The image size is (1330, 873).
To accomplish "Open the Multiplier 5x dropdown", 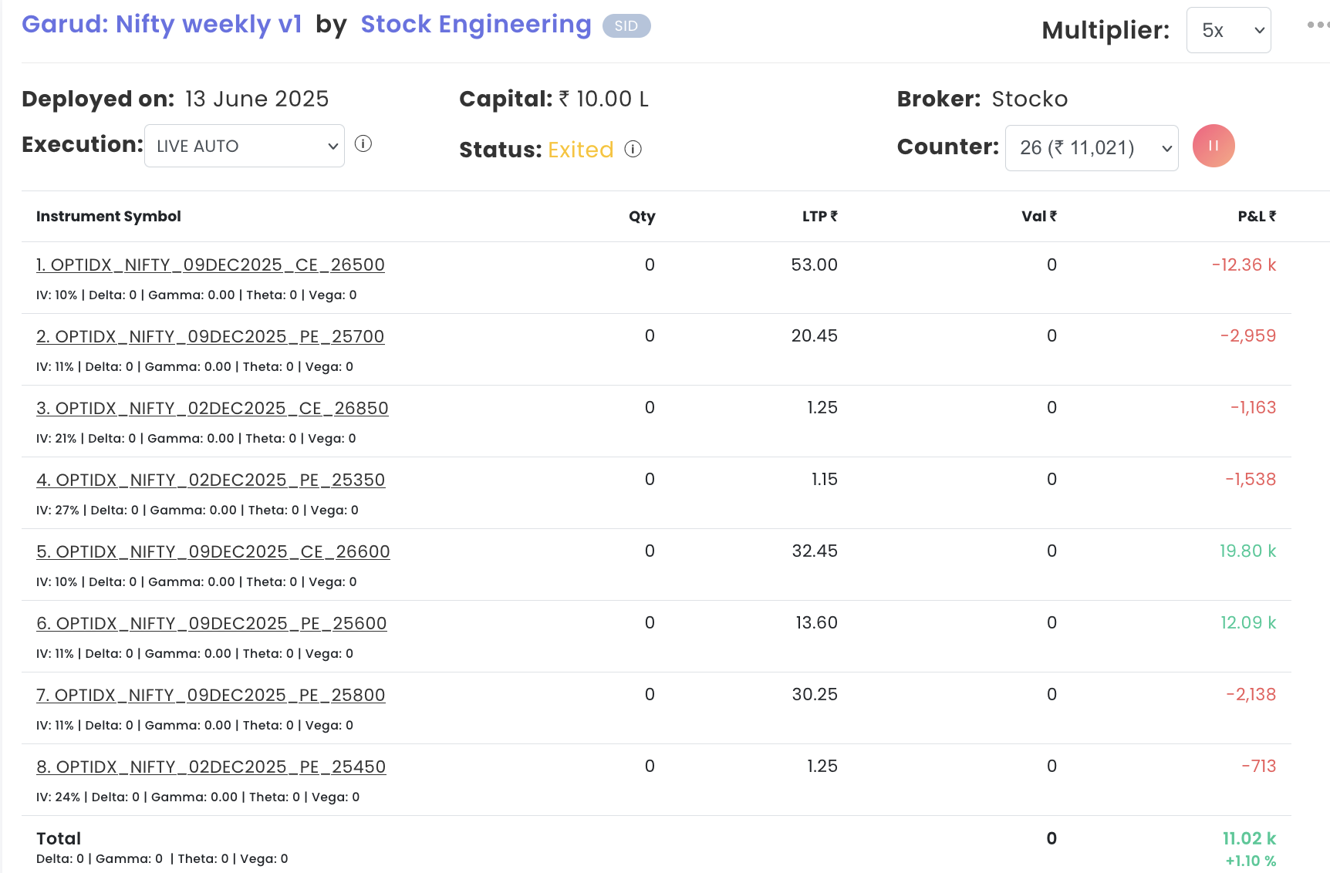I will click(x=1228, y=31).
